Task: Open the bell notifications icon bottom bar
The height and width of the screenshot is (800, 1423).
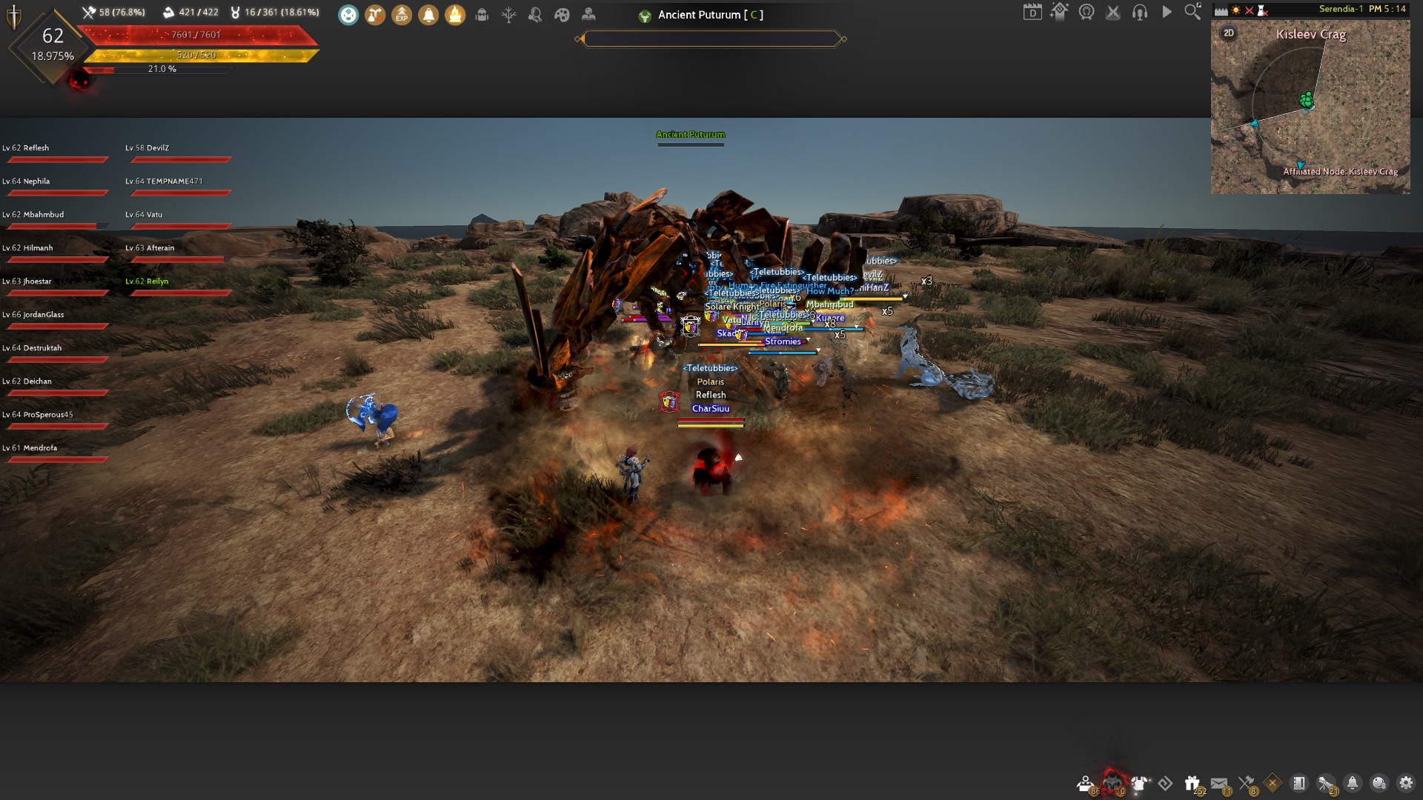Action: tap(1353, 783)
